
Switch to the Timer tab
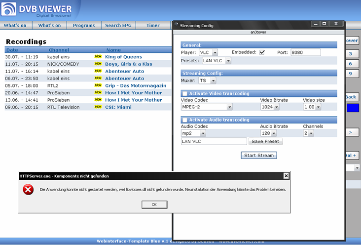[x=153, y=25]
